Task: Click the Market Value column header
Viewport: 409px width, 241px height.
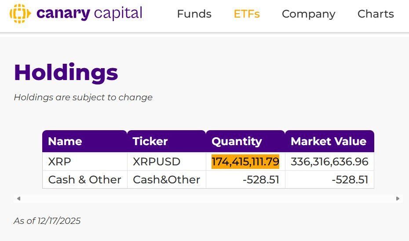Action: pos(329,141)
